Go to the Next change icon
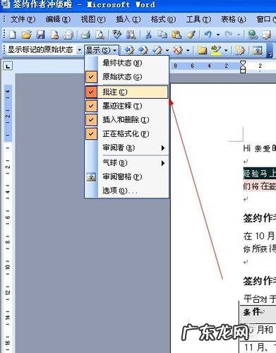The width and height of the screenshot is (276, 353). click(x=143, y=50)
